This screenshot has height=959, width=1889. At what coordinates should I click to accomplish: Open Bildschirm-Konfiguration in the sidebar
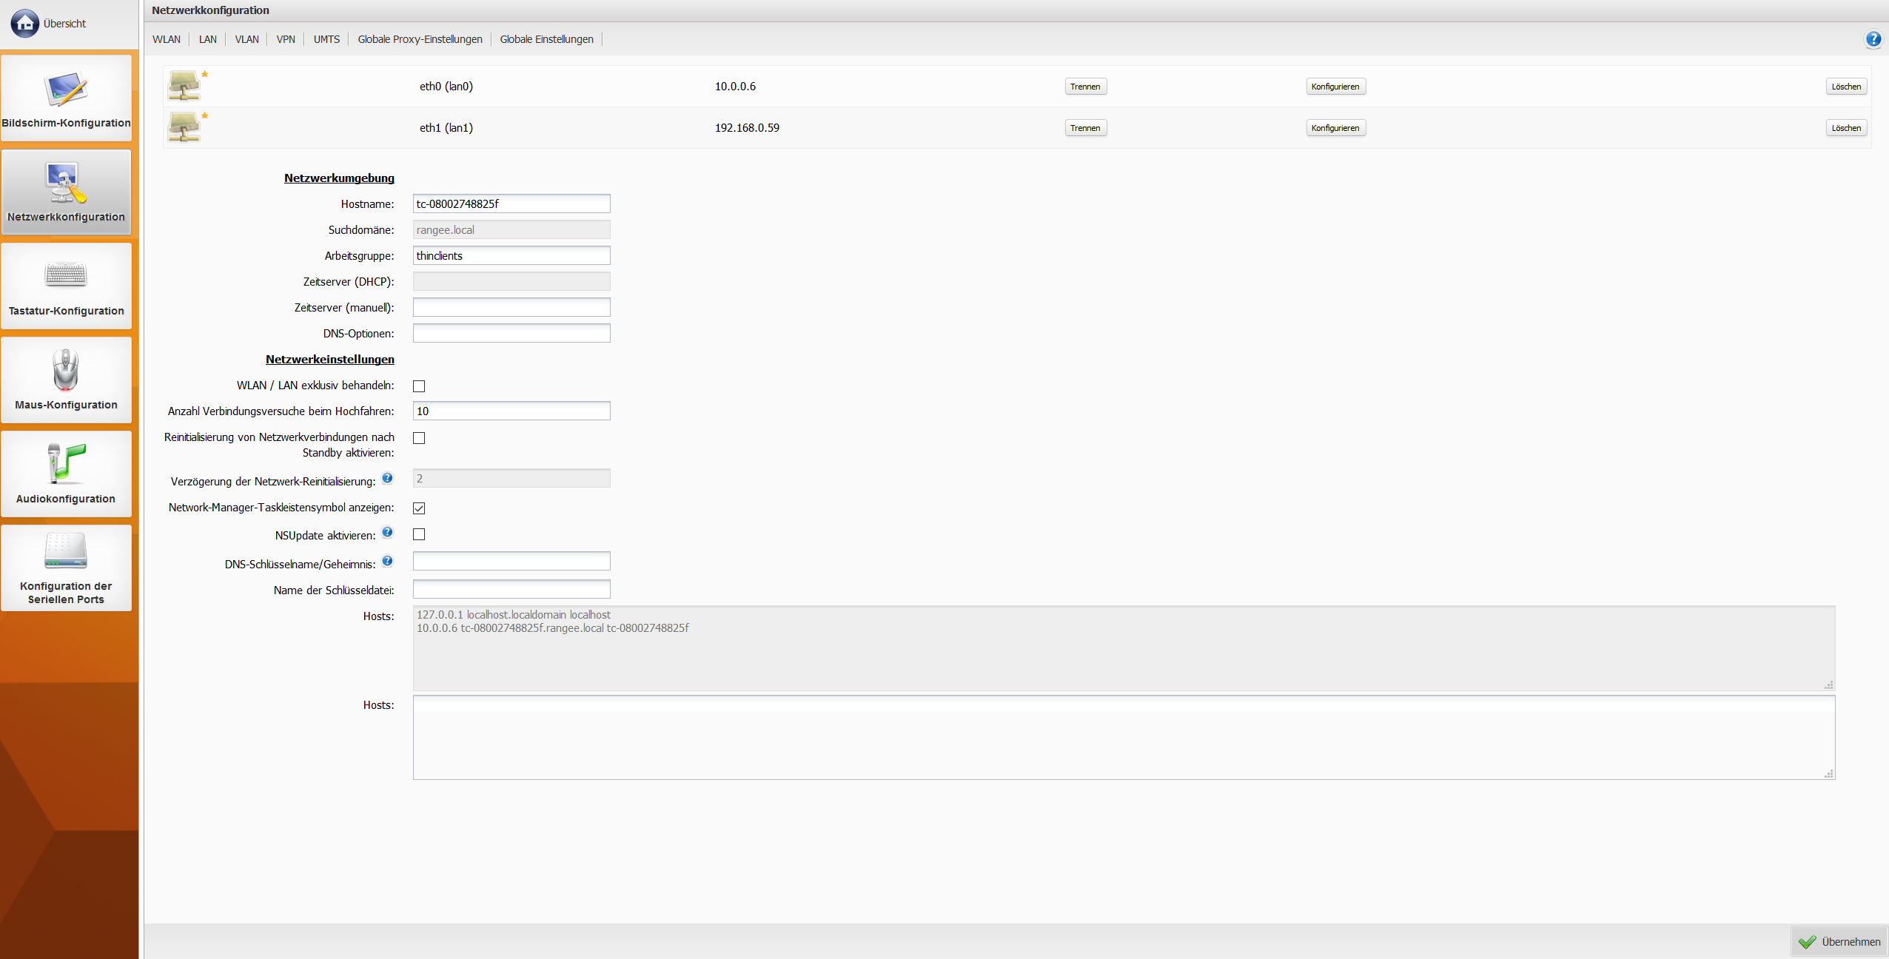pos(66,98)
